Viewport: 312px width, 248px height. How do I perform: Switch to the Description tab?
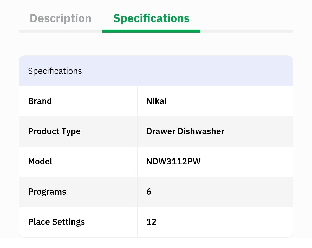61,18
